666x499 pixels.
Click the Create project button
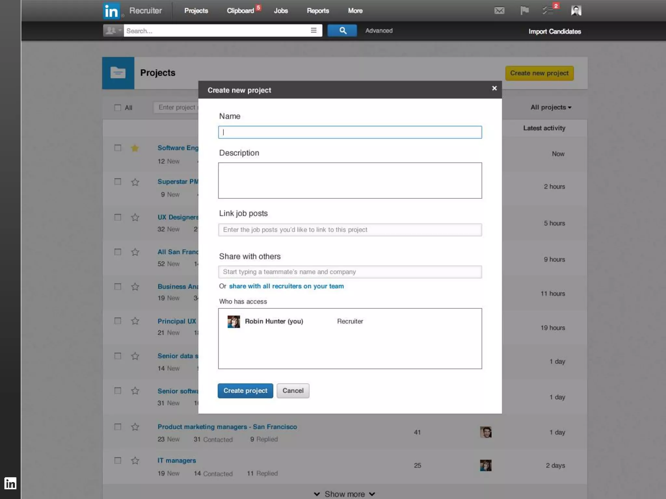(245, 391)
